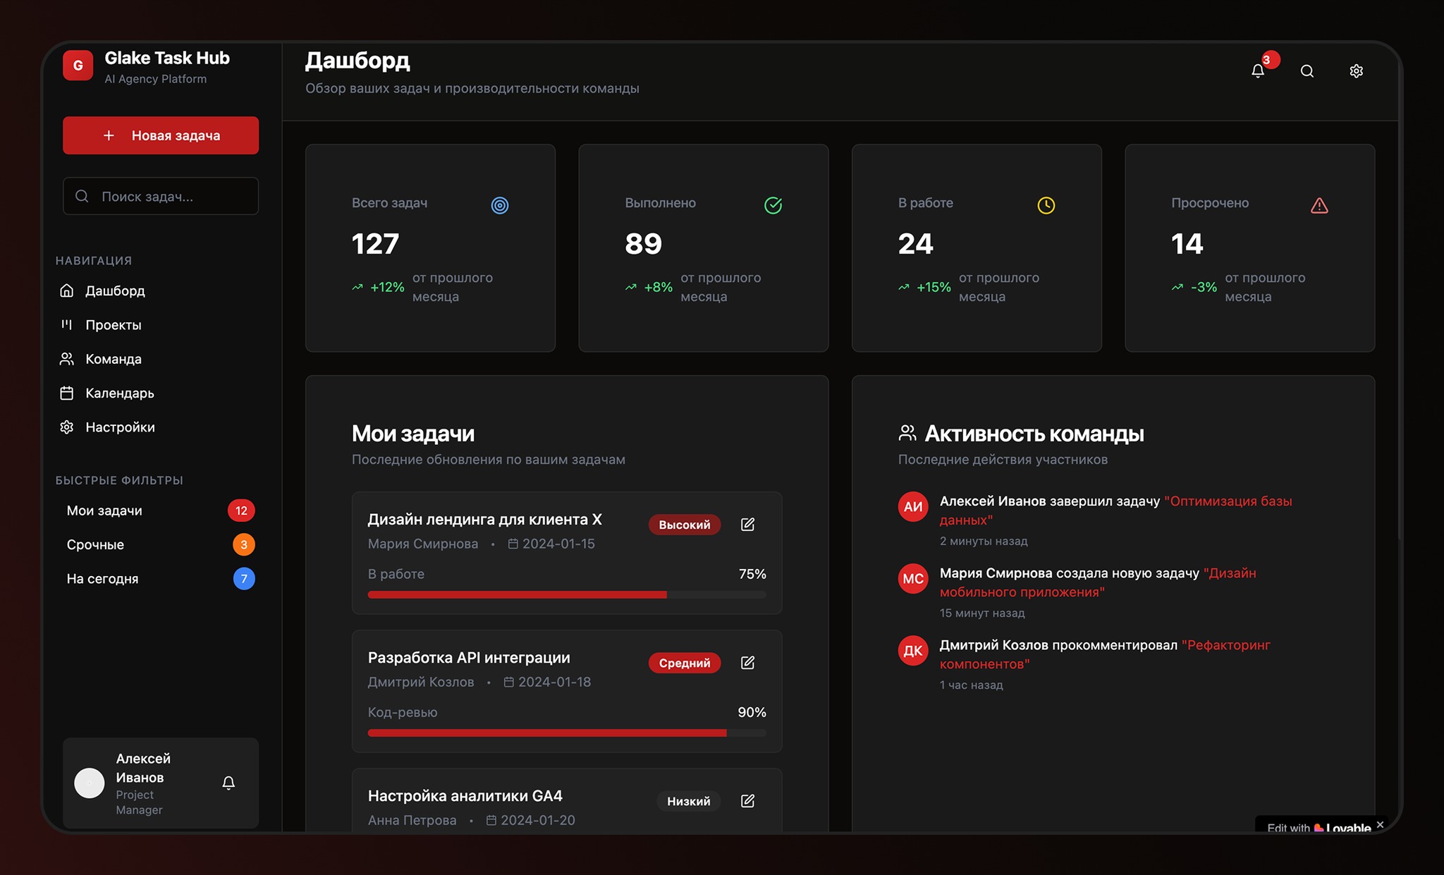Viewport: 1444px width, 875px height.
Task: Apply the Срочные quick filter
Action: pos(95,544)
